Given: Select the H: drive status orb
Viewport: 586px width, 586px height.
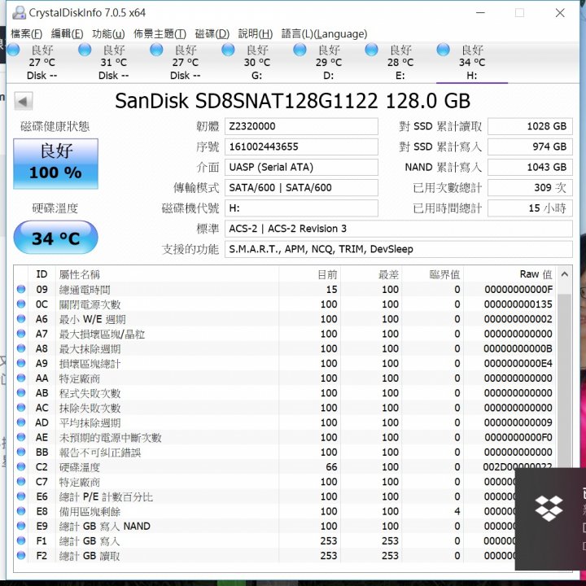Looking at the screenshot, I should pyautogui.click(x=444, y=50).
